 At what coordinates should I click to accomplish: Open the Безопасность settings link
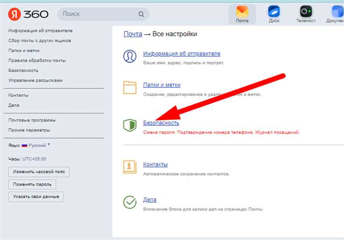161,123
